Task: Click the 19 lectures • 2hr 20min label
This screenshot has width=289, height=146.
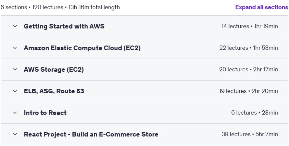Action: [249, 91]
